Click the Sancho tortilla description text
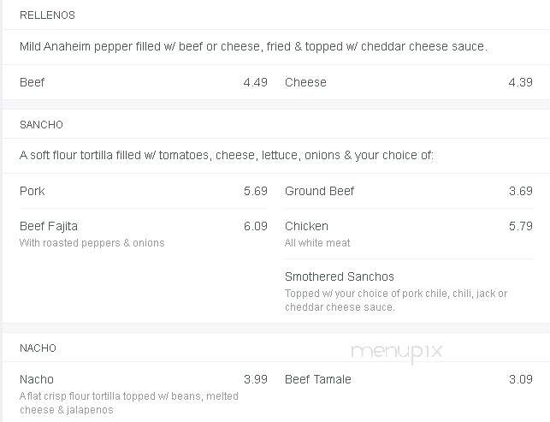 pyautogui.click(x=227, y=155)
